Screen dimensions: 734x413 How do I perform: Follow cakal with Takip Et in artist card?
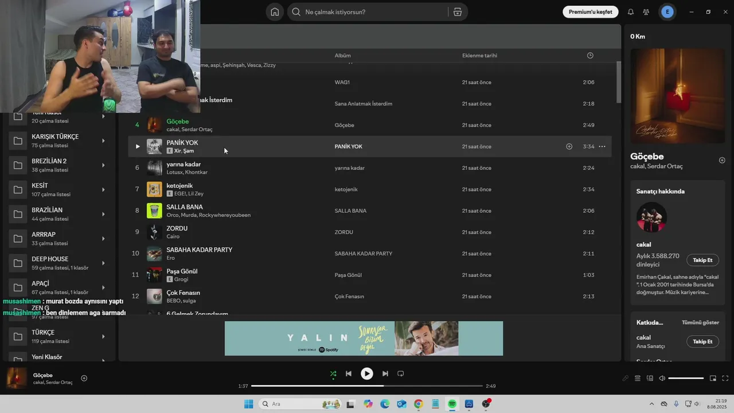click(702, 260)
